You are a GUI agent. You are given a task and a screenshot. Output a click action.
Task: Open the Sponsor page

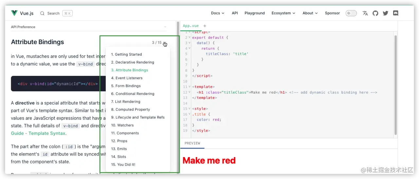click(332, 13)
